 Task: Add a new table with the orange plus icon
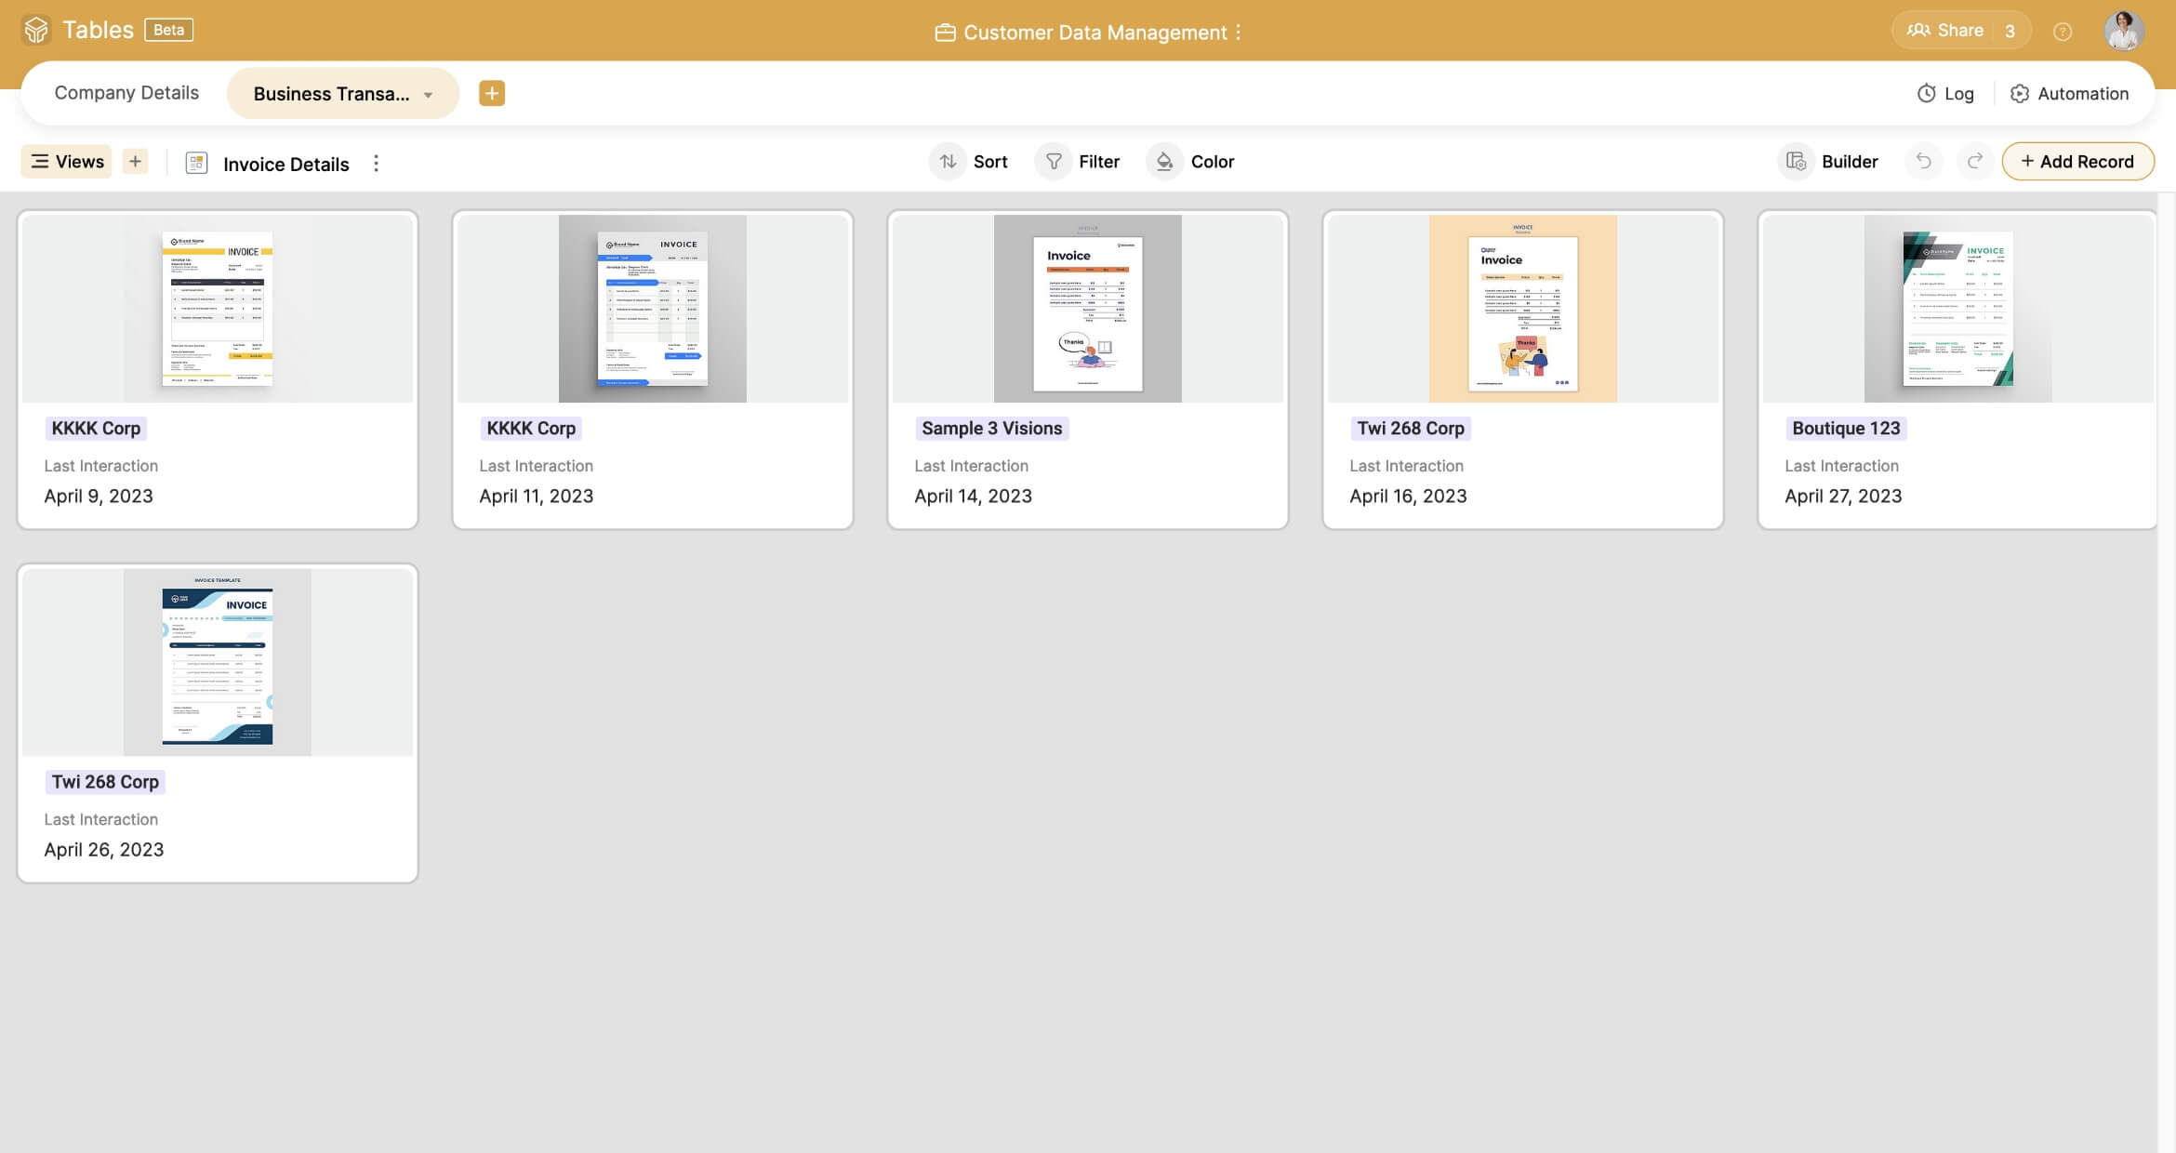point(492,93)
